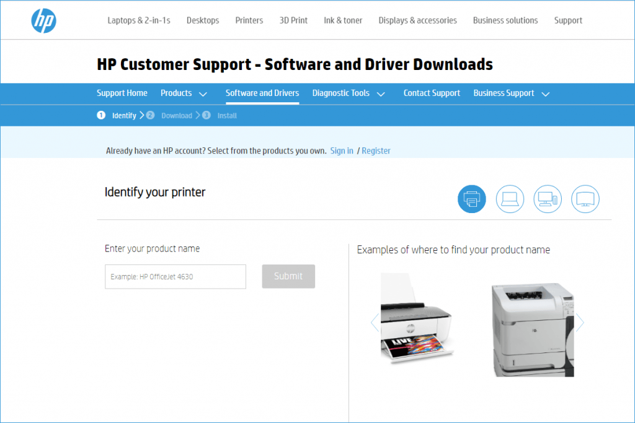Select the laptop product type icon

click(x=510, y=199)
